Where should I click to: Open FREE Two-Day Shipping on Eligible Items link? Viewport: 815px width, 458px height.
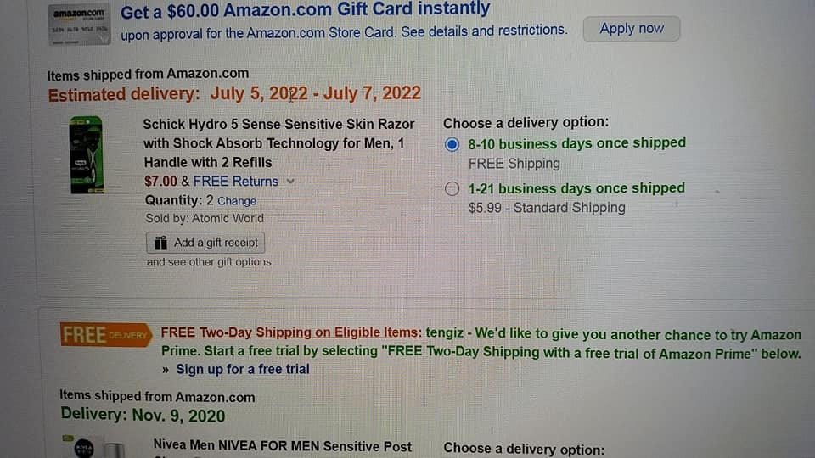(x=290, y=333)
